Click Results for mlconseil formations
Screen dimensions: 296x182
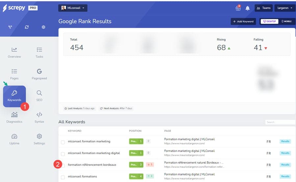285,176
